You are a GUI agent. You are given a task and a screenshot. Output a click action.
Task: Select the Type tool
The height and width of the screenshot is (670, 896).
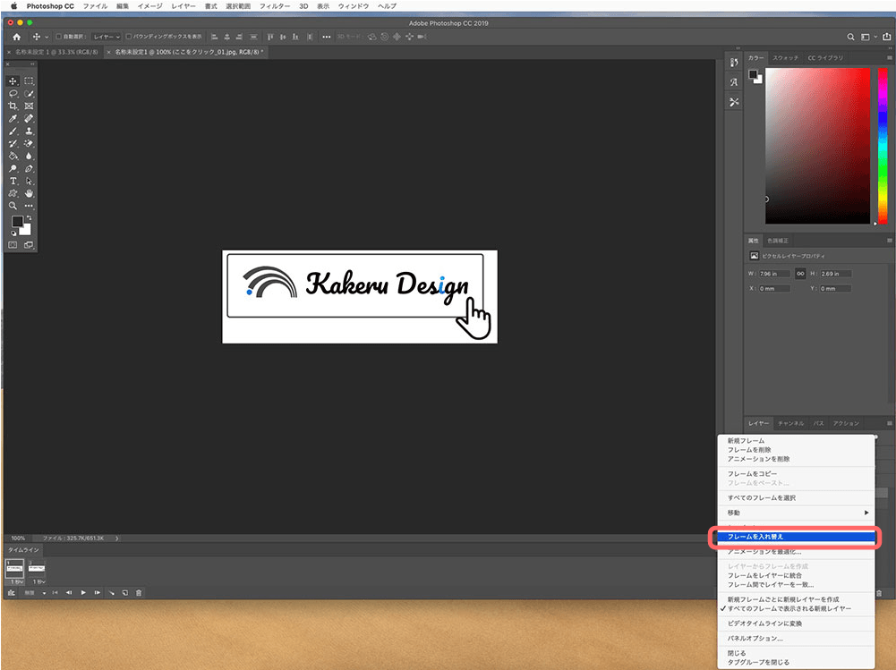[13, 181]
